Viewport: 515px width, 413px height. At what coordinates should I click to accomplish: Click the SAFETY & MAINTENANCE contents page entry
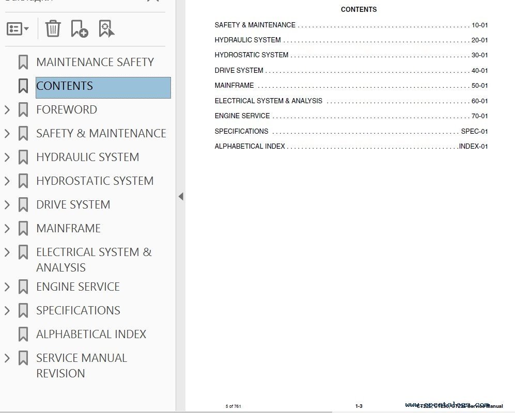[255, 25]
